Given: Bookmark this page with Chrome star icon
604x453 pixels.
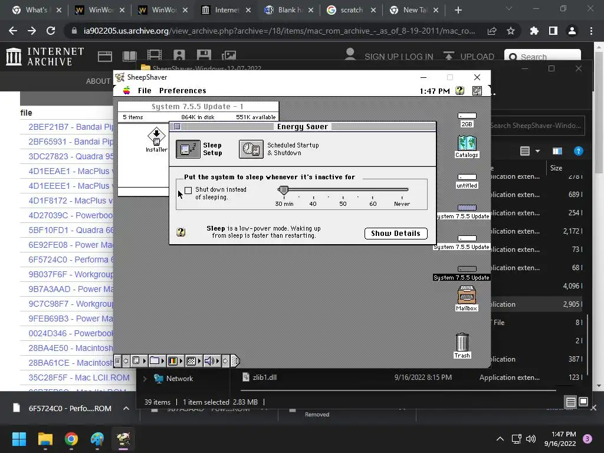Looking at the screenshot, I should click(511, 31).
